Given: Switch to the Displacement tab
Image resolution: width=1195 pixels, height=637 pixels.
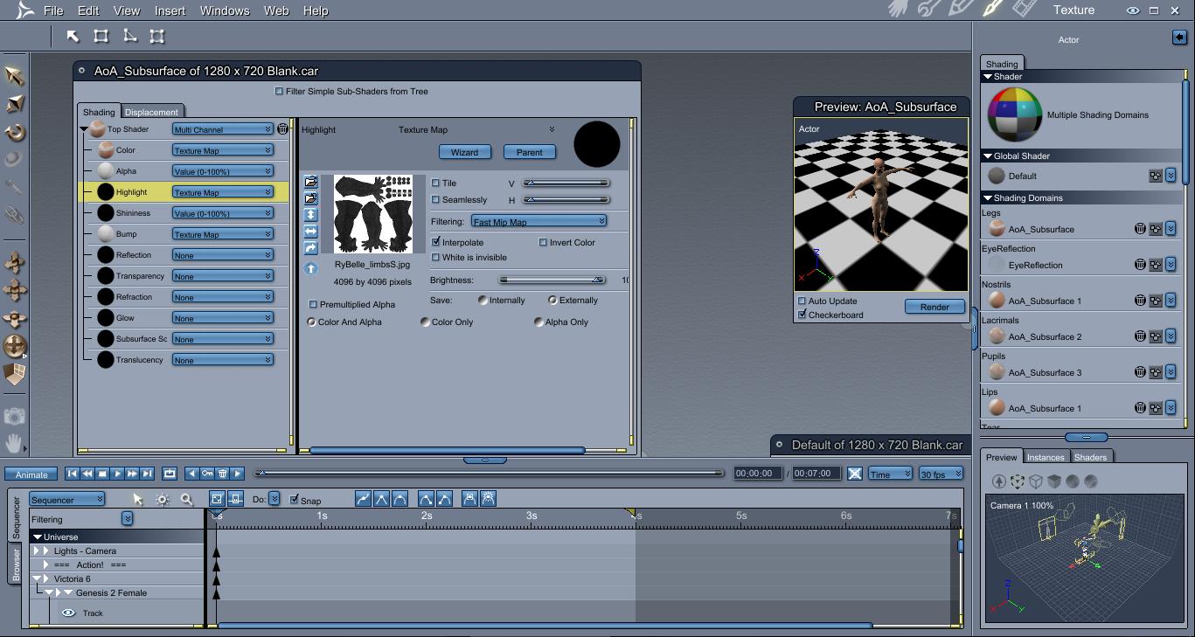Looking at the screenshot, I should (x=151, y=112).
